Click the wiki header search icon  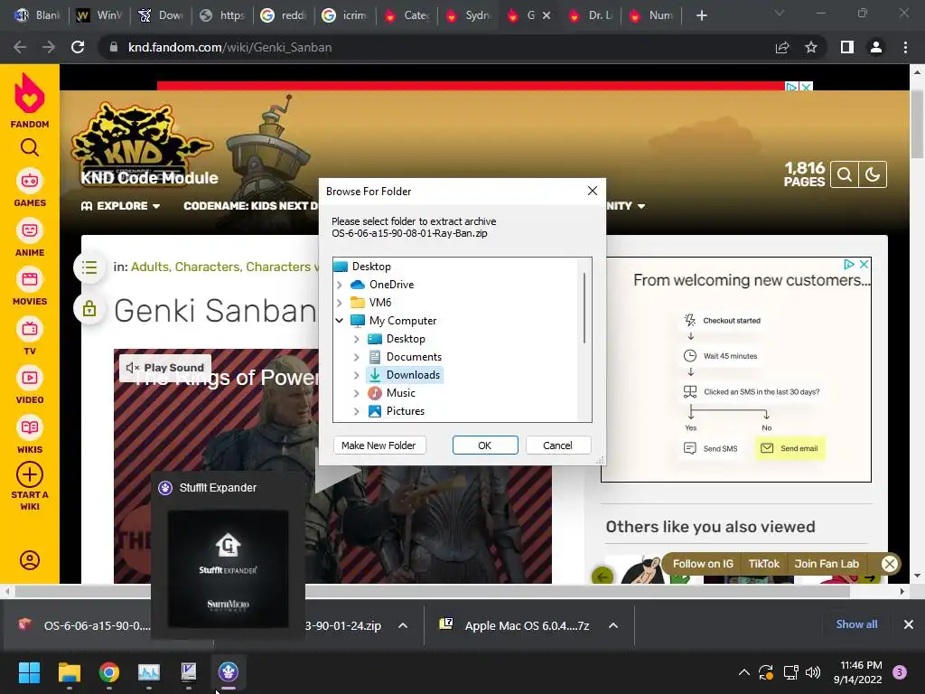845,174
